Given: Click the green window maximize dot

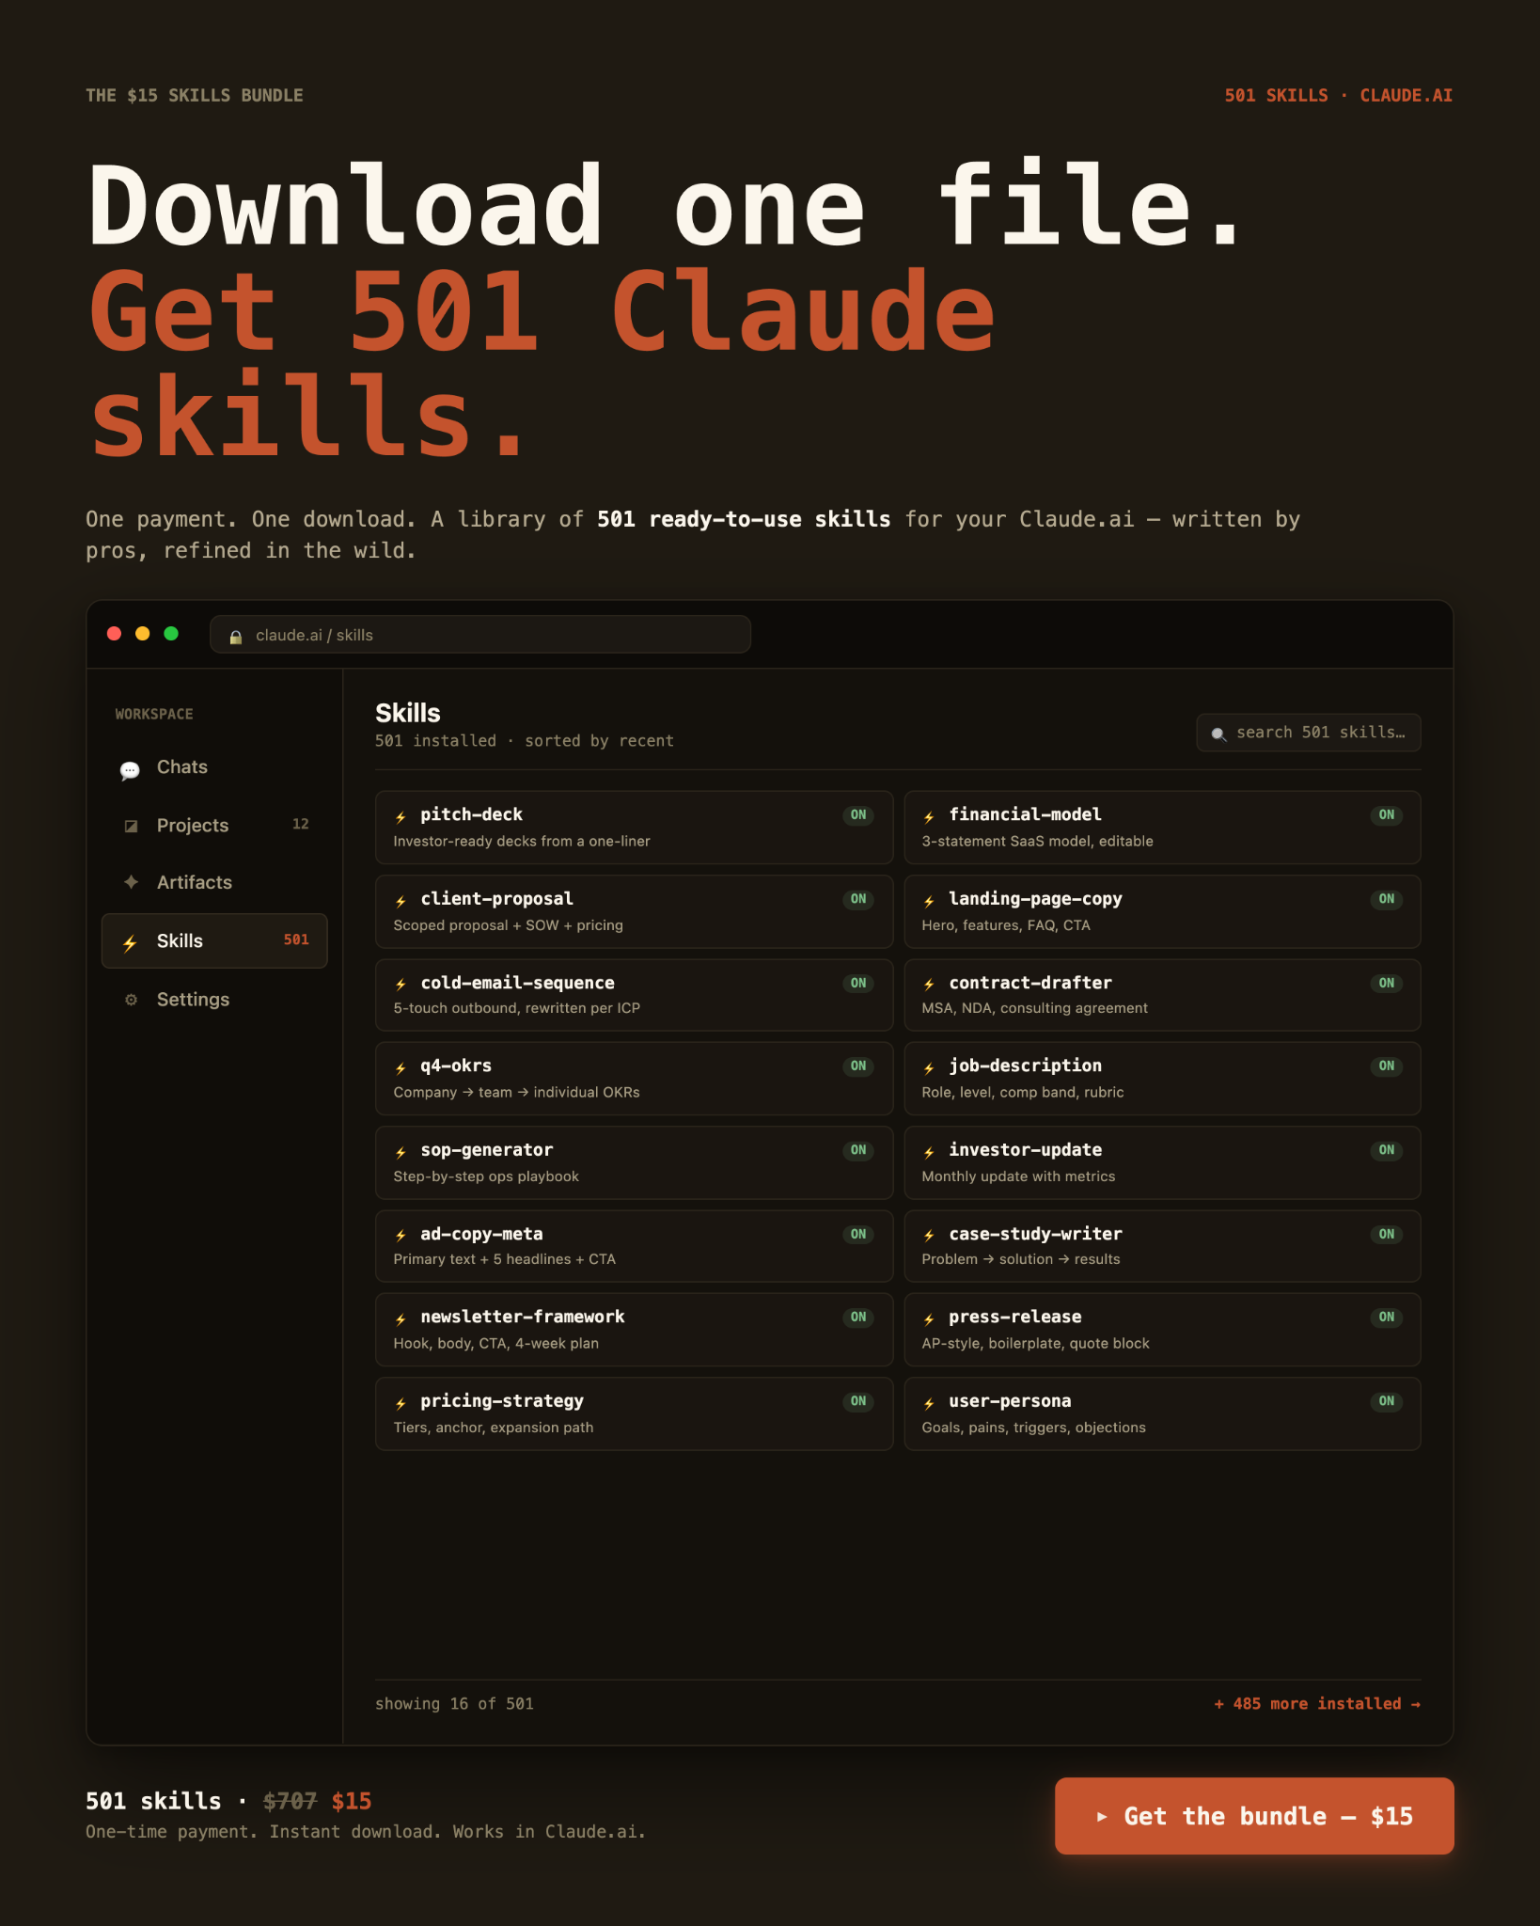Looking at the screenshot, I should pyautogui.click(x=171, y=634).
